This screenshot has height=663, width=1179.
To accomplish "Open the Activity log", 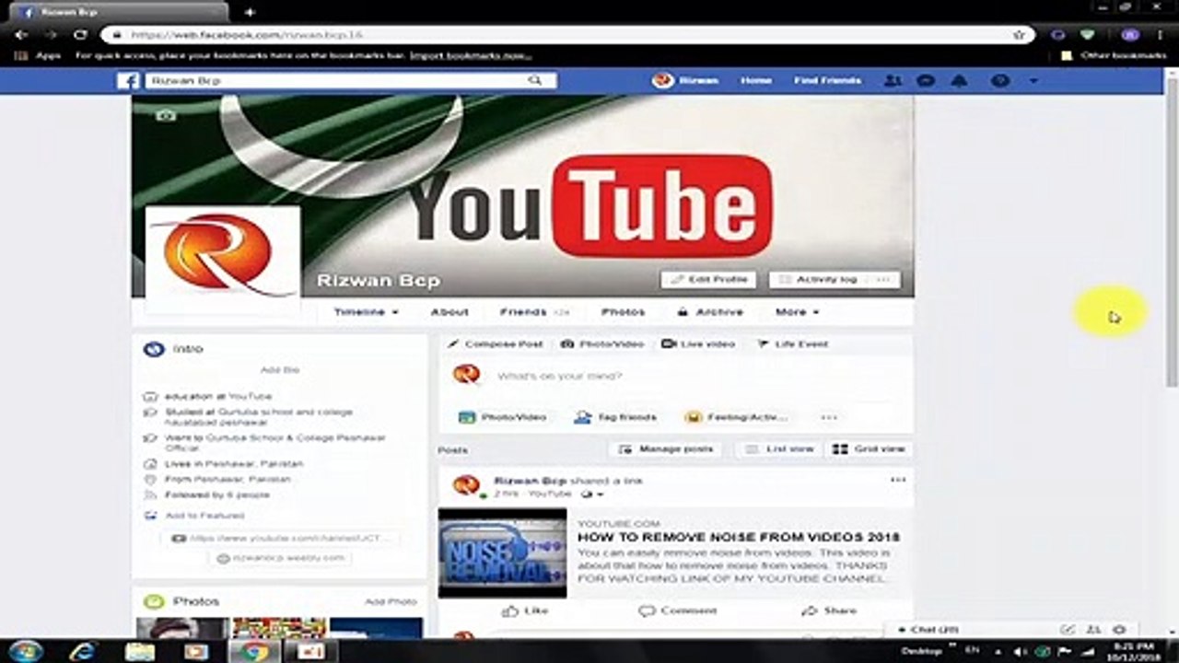I will point(817,279).
